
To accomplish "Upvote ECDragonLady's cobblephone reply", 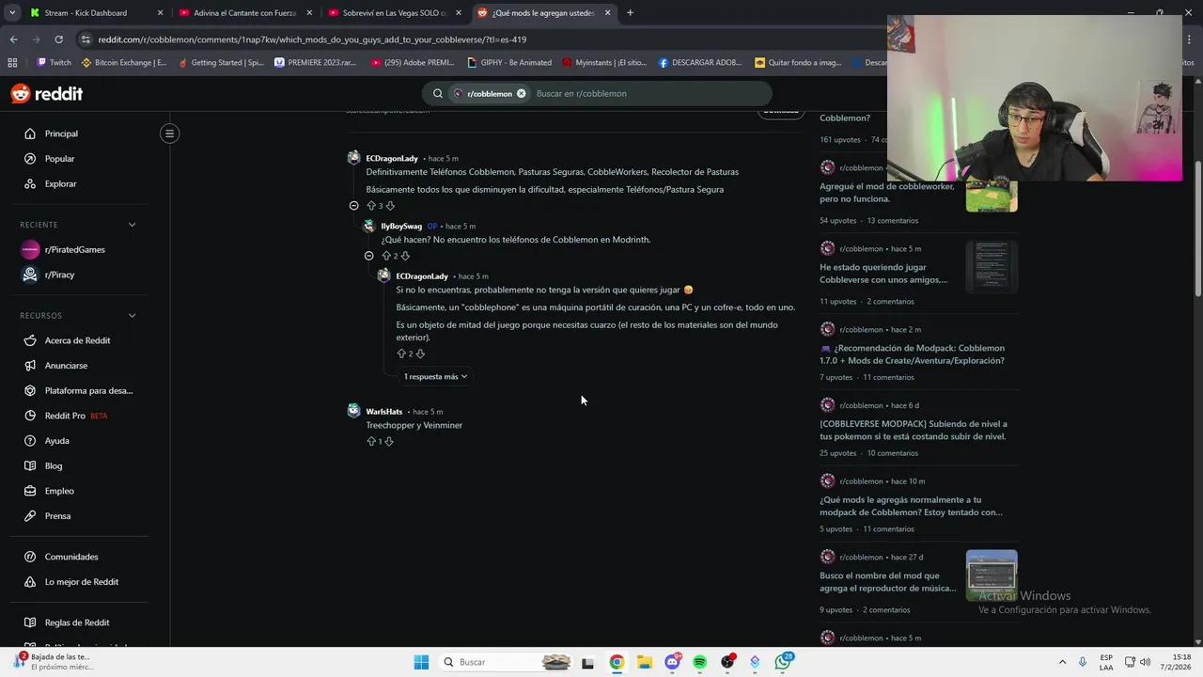I will click(x=401, y=354).
